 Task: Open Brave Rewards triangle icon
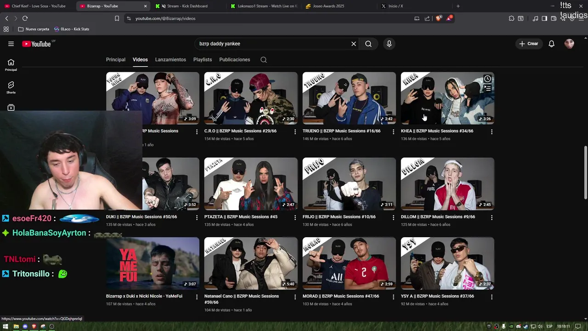[x=449, y=18]
